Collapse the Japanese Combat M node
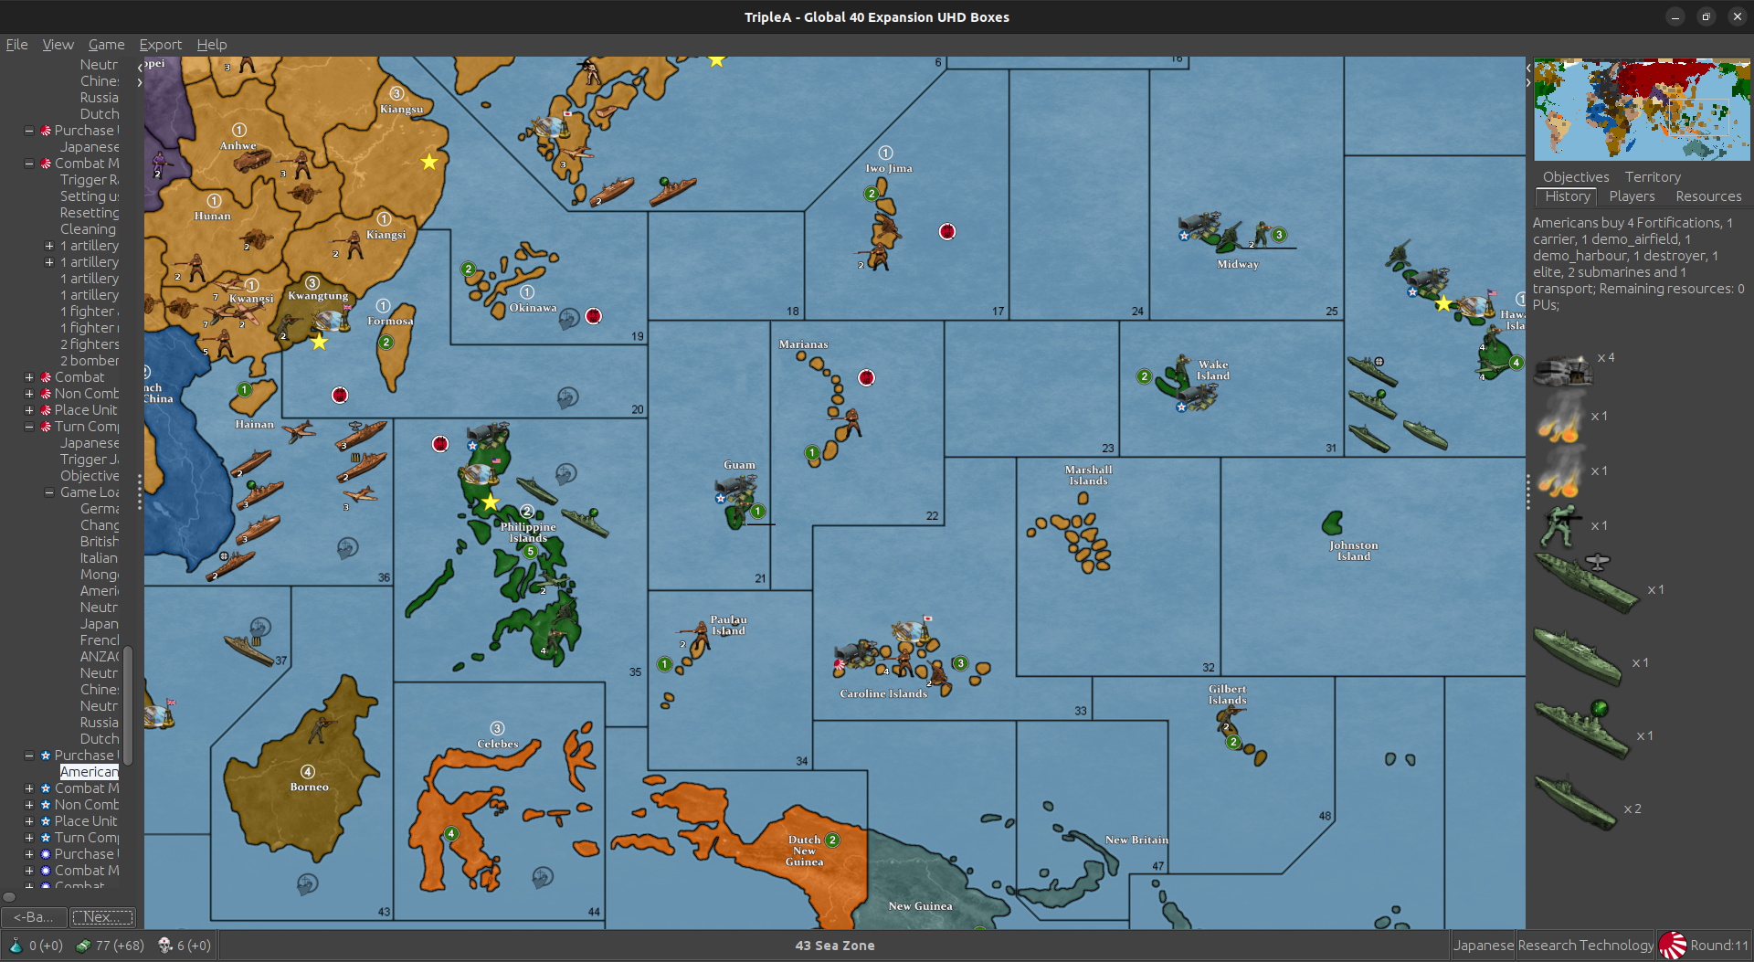1754x962 pixels. click(x=29, y=164)
